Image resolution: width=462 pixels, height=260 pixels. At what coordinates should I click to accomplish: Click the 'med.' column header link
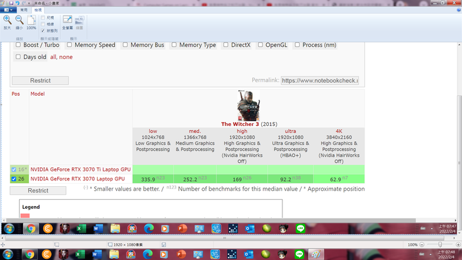[x=195, y=131]
